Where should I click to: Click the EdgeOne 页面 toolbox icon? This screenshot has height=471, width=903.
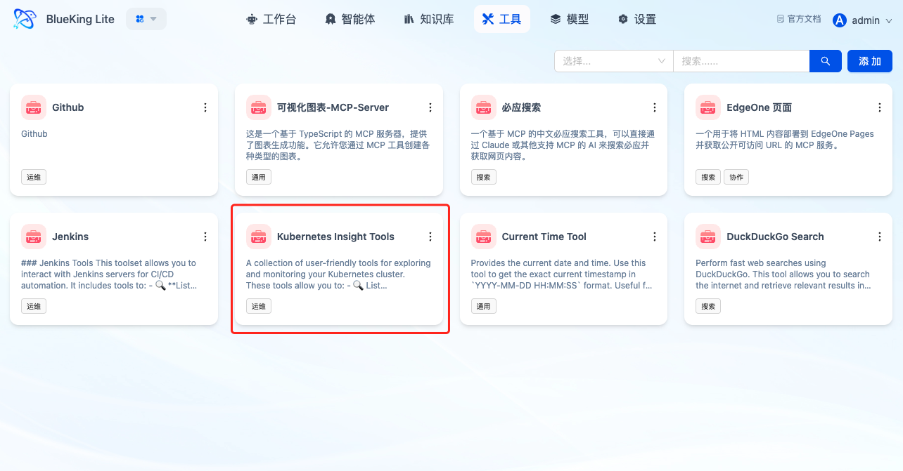pos(708,107)
